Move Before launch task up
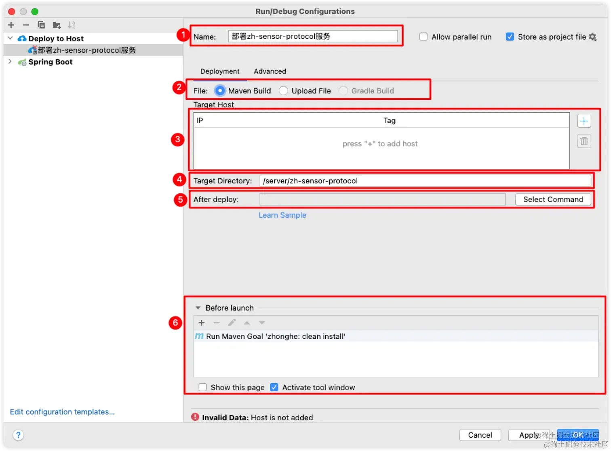 (247, 323)
